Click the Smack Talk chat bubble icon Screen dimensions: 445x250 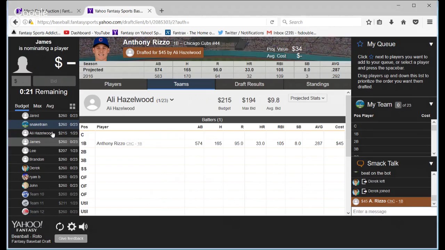(360, 163)
